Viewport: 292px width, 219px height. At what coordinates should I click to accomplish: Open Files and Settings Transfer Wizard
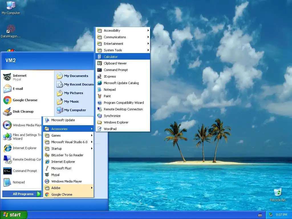point(22,137)
